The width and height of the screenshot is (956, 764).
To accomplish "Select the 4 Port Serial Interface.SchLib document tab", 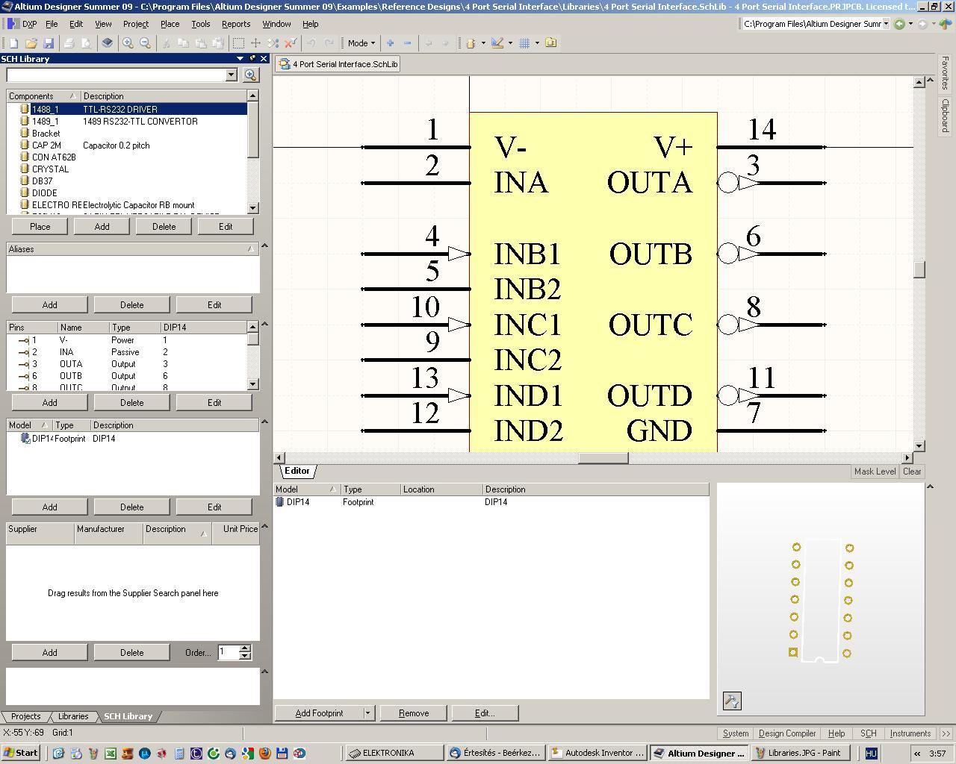I will point(338,64).
